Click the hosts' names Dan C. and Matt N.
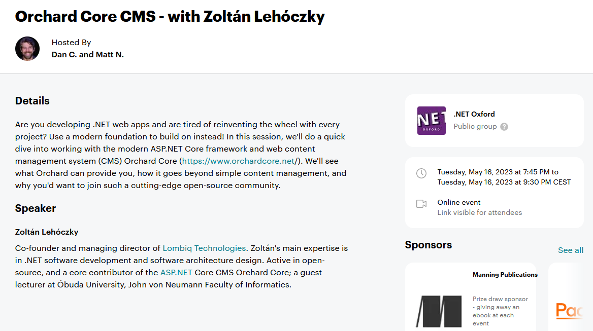 coord(88,55)
